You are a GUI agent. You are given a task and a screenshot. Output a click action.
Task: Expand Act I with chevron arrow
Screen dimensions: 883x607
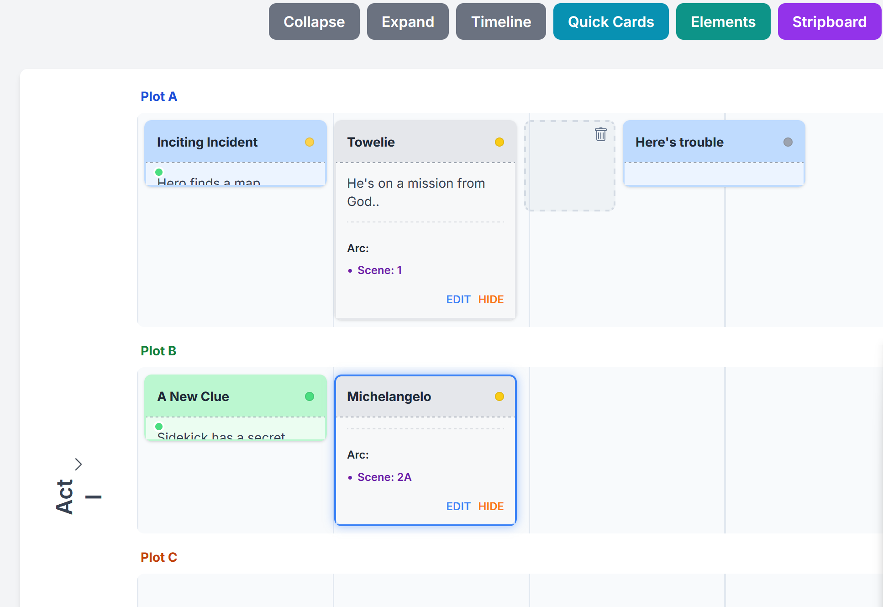click(x=79, y=464)
